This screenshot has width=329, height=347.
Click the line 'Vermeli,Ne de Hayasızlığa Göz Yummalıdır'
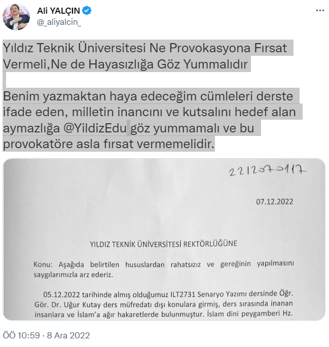click(125, 64)
